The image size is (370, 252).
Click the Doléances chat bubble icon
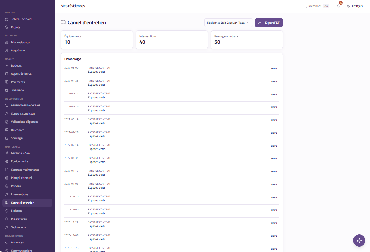tap(7, 130)
